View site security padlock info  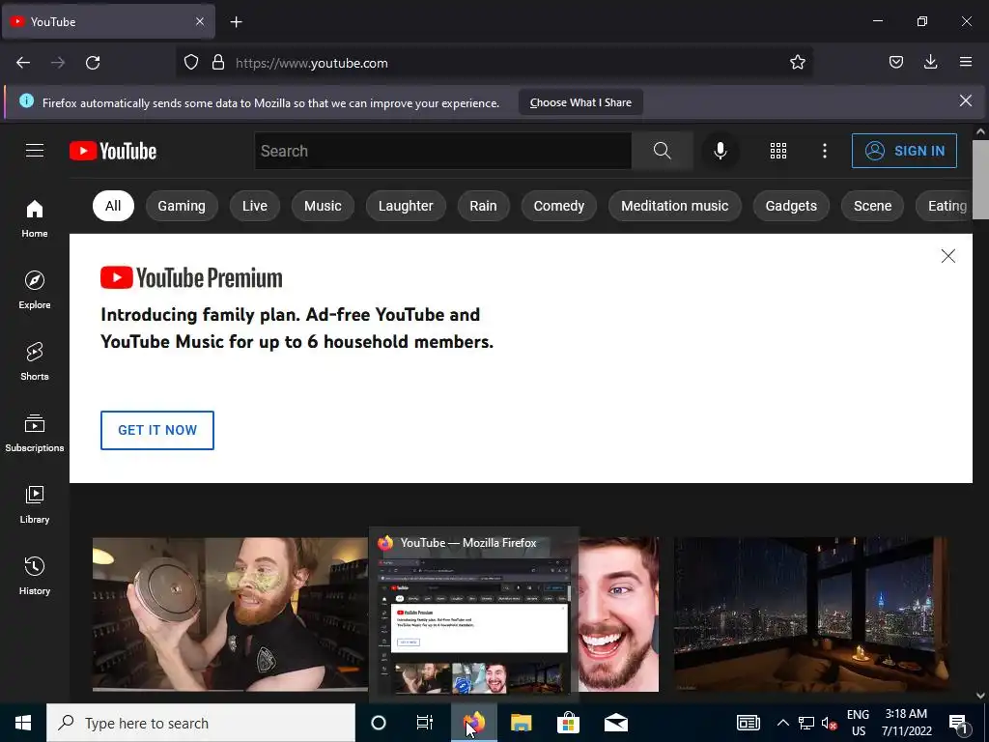(x=218, y=63)
